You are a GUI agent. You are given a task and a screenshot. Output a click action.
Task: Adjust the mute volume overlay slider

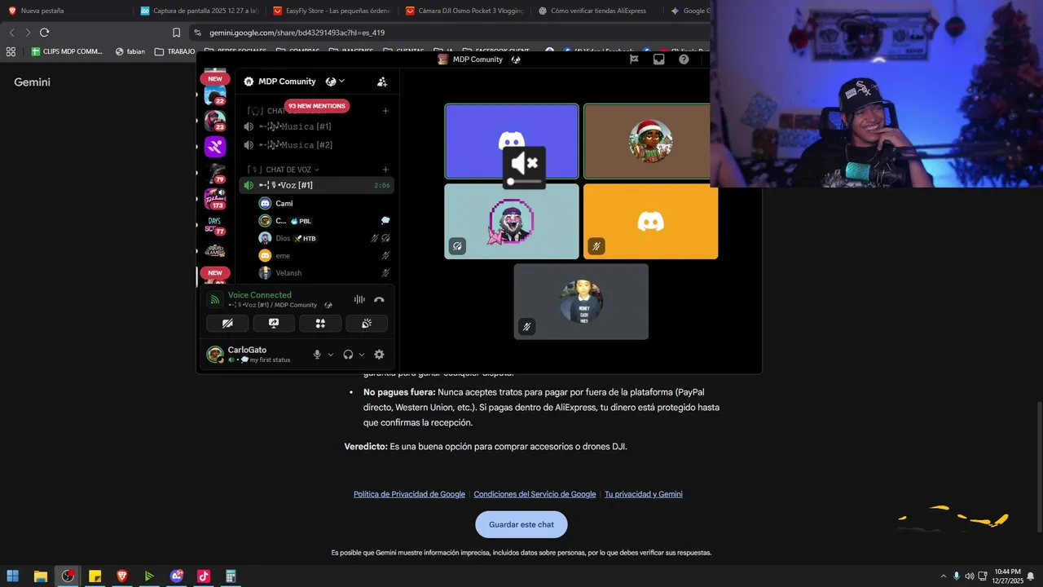pos(524,182)
